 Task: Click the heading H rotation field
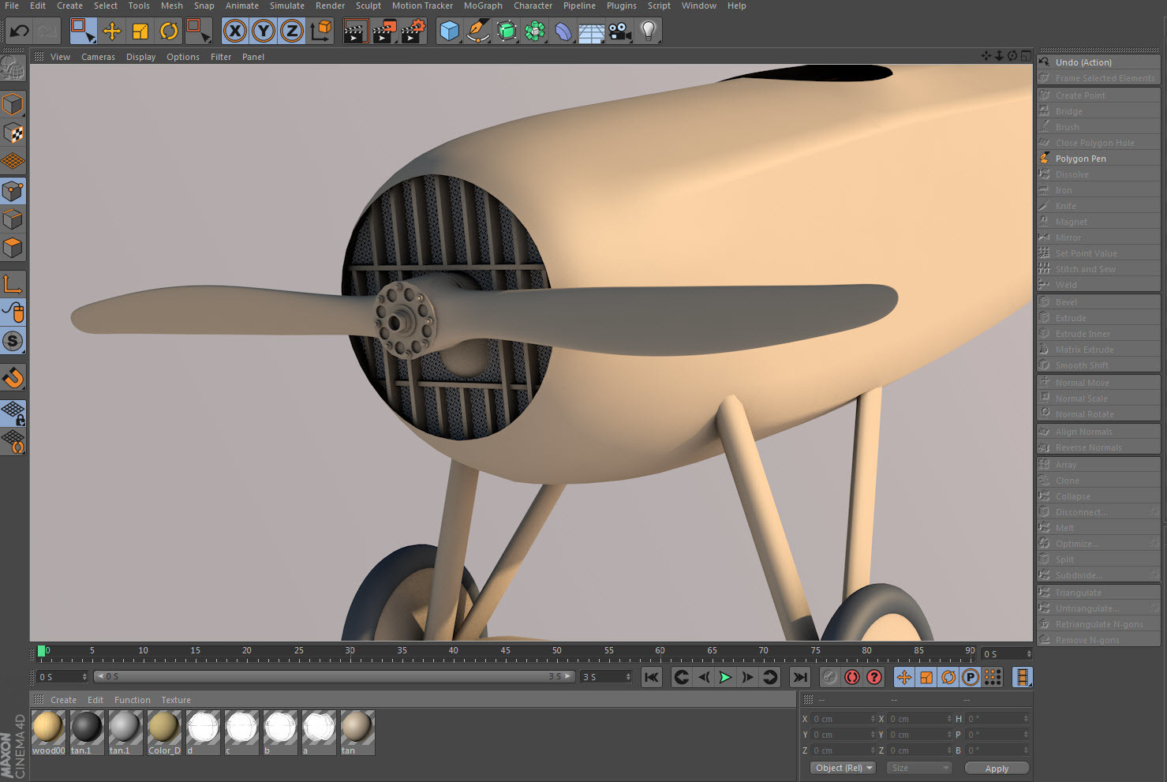pos(997,719)
